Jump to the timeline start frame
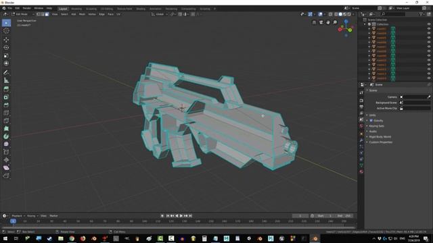The width and height of the screenshot is (433, 243). (167, 216)
